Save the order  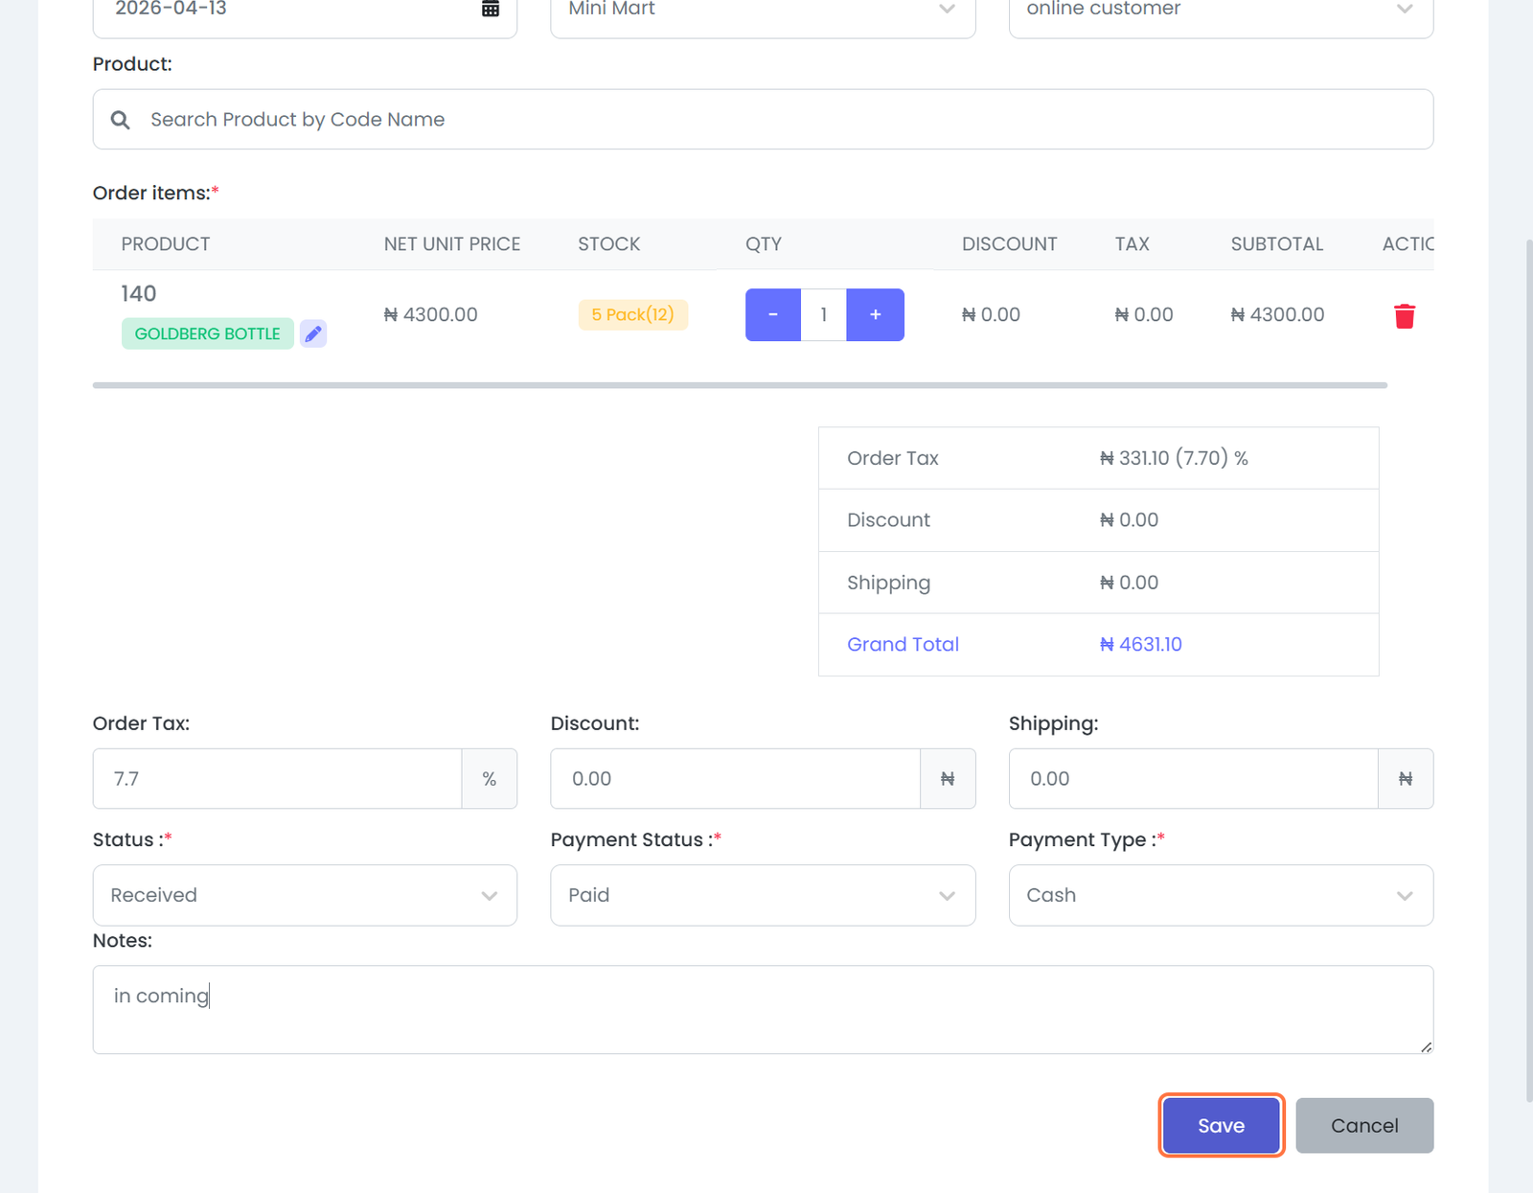[x=1220, y=1125]
